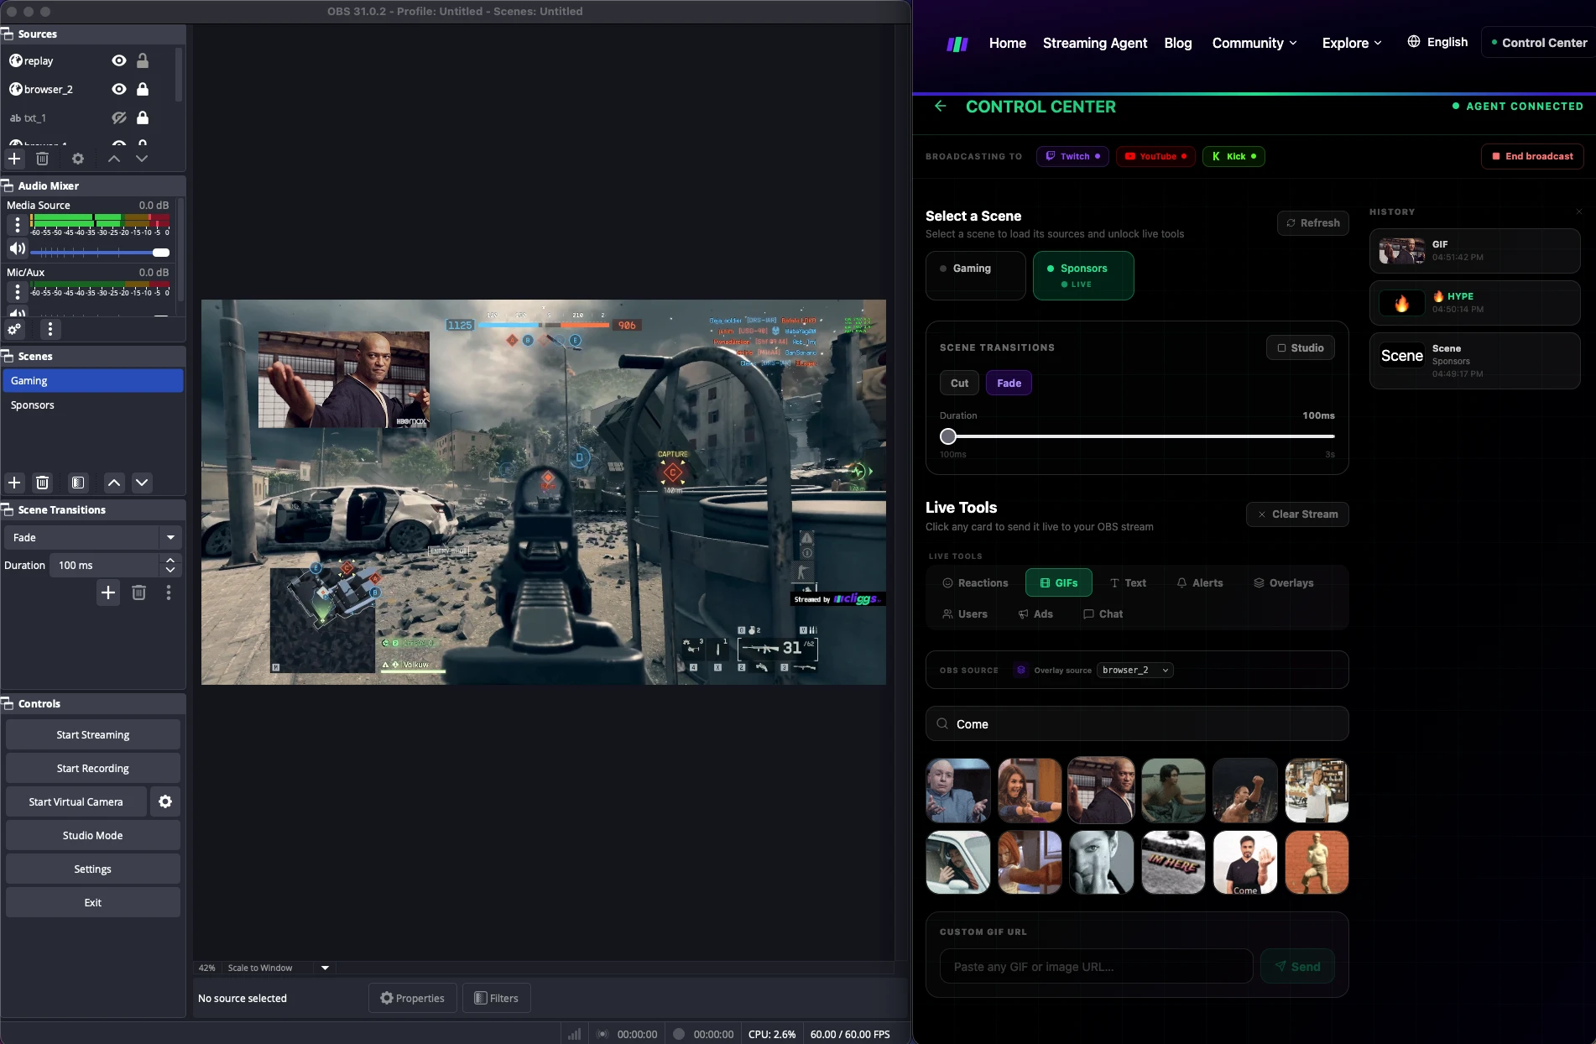Expand the Explore menu
Screen dimensions: 1596x1044
click(1352, 43)
